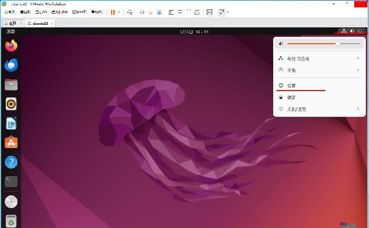Viewport: 369px width, 228px height.
Task: Open the 虚拟机(M) menu
Action: 59,12
